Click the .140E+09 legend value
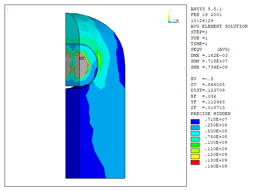Image resolution: width=254 pixels, height=191 pixels. [x=216, y=166]
